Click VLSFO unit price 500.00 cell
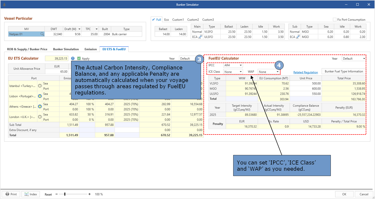This screenshot has width=375, height=199. tap(306, 83)
